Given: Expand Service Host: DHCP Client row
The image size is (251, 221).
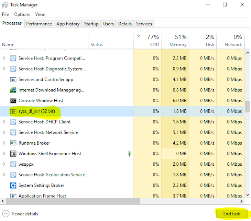Looking at the screenshot, I should (x=4, y=122).
